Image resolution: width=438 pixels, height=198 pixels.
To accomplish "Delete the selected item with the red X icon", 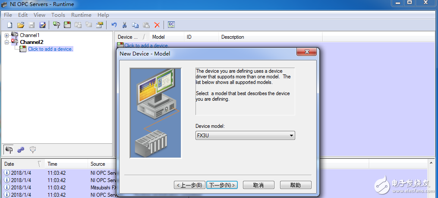I will pos(157,25).
